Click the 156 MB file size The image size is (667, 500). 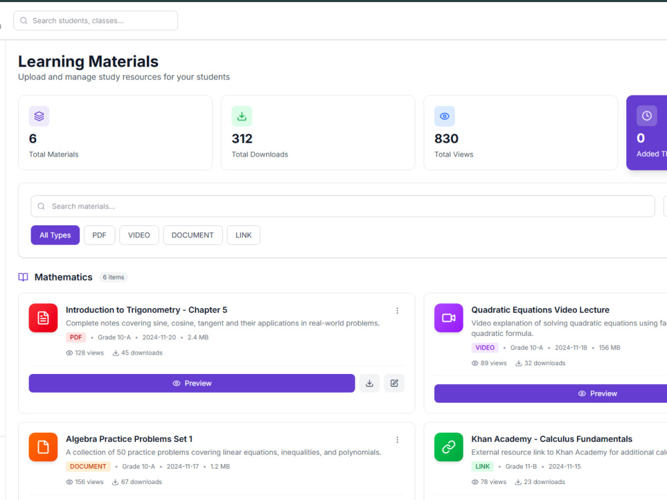(610, 347)
